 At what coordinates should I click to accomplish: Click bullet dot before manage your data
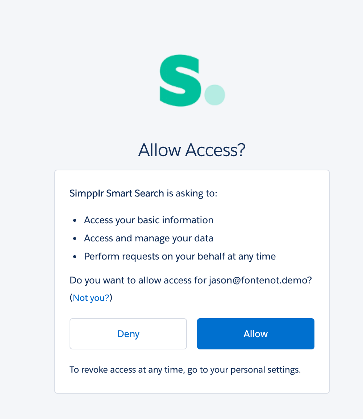tap(75, 238)
